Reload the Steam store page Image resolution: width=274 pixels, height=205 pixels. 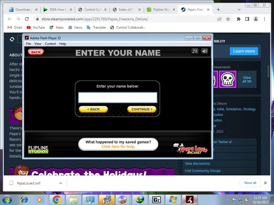point(27,19)
